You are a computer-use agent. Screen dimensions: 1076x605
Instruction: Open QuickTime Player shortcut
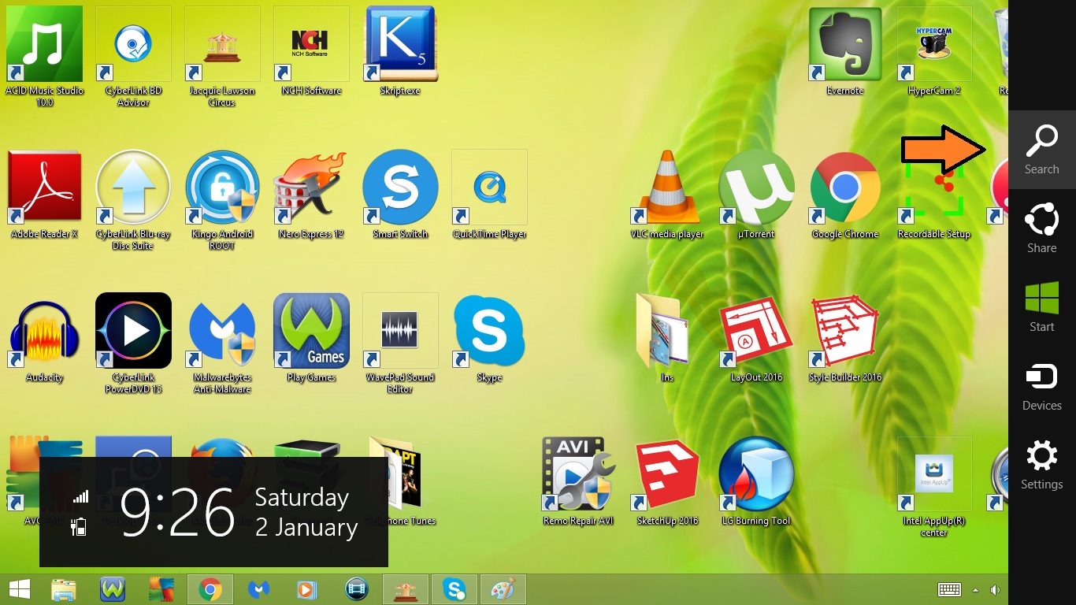489,187
